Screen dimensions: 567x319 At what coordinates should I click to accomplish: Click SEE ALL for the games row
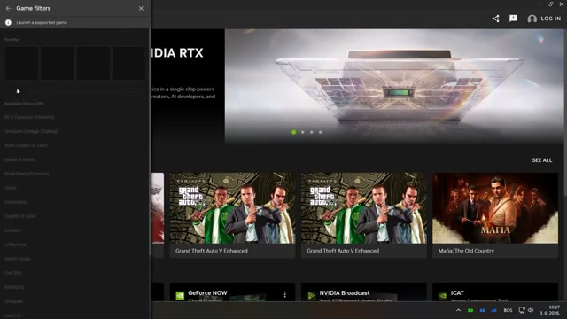coord(541,160)
